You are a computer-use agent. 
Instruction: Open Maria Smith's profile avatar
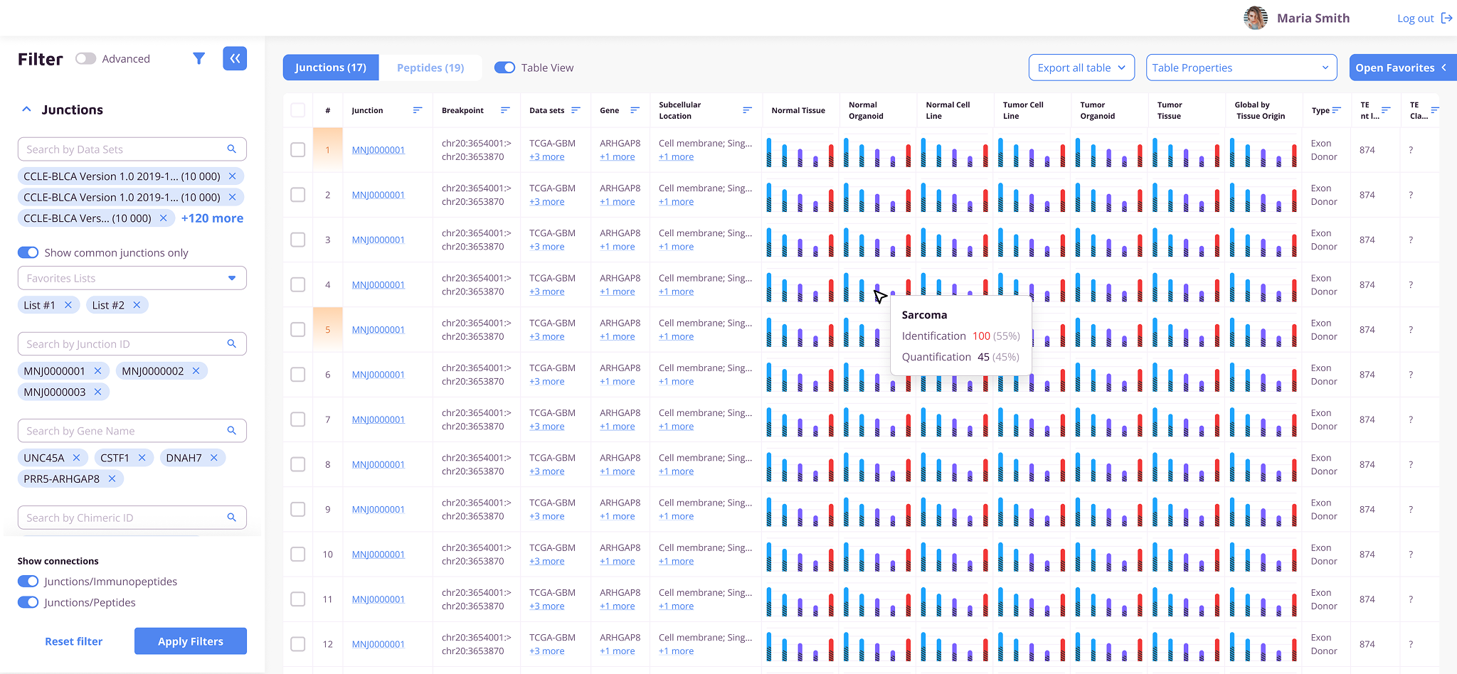[x=1256, y=18]
